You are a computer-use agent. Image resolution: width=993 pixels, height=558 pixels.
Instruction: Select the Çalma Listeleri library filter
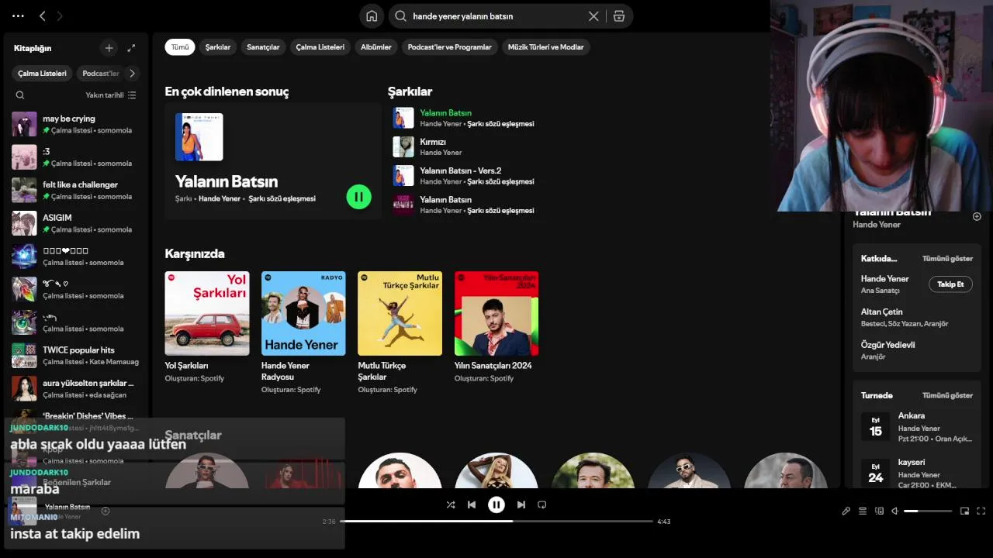point(42,74)
